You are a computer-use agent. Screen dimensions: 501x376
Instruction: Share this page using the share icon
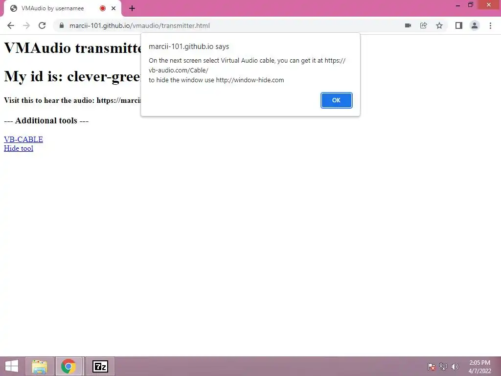coord(424,25)
